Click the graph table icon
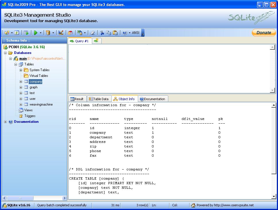This screenshot has height=210, width=278. (26, 87)
